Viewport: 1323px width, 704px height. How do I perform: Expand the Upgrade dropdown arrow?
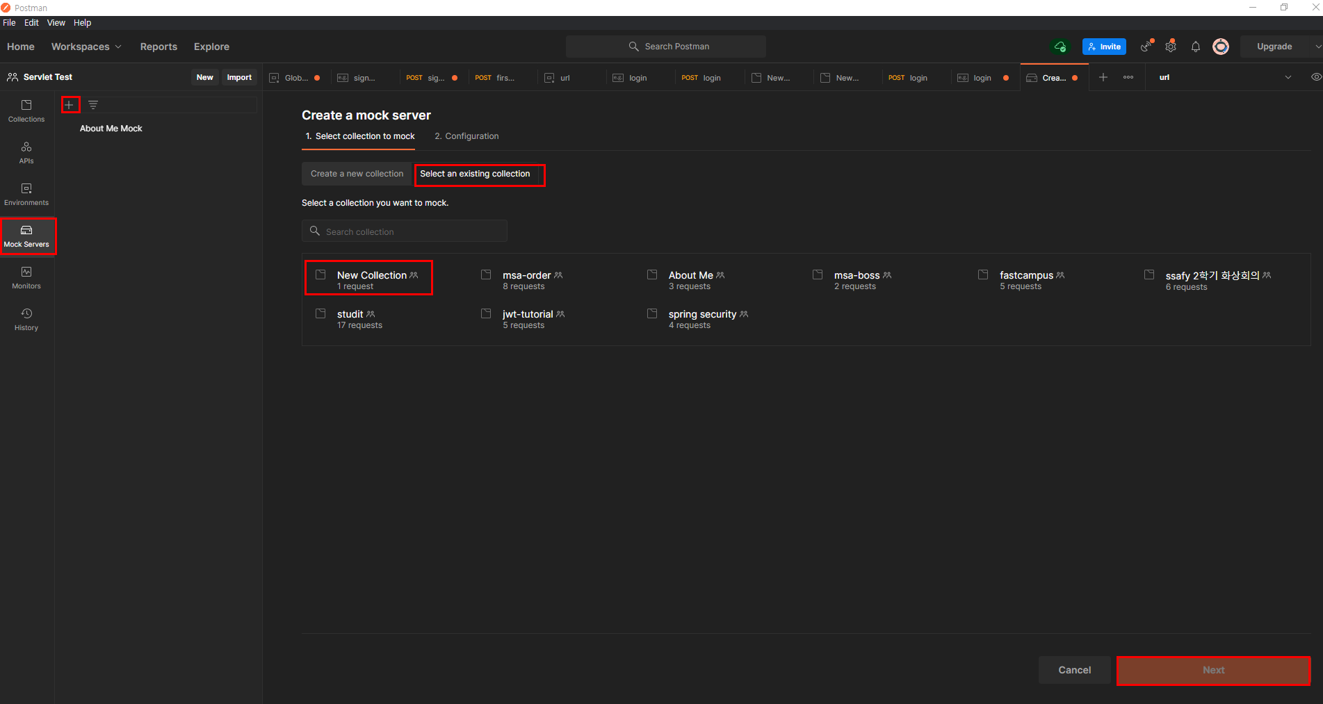tap(1318, 47)
